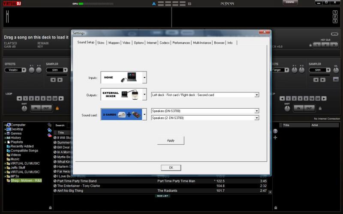Click the left deck loop IN button
Screen dimensions: 343x214
[36, 108]
